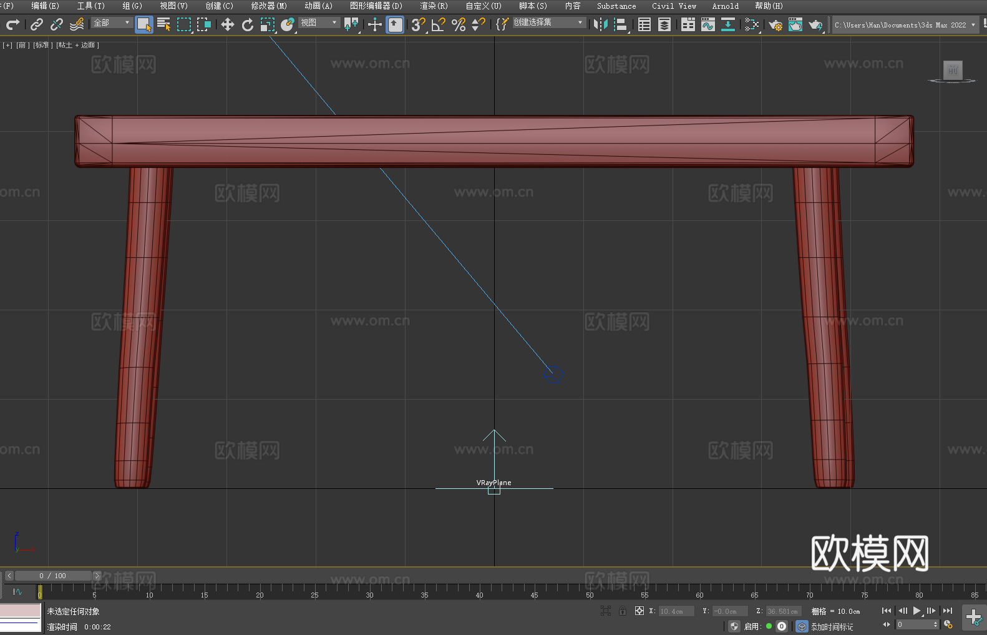Open Select by Name list
Viewport: 987px width, 635px height.
[163, 24]
